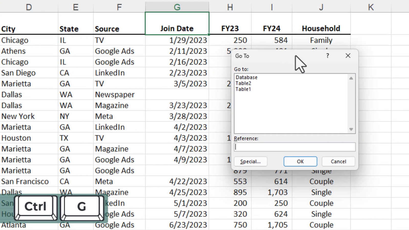
Task: Select the 1/29/2023 date cell
Action: [x=188, y=40]
